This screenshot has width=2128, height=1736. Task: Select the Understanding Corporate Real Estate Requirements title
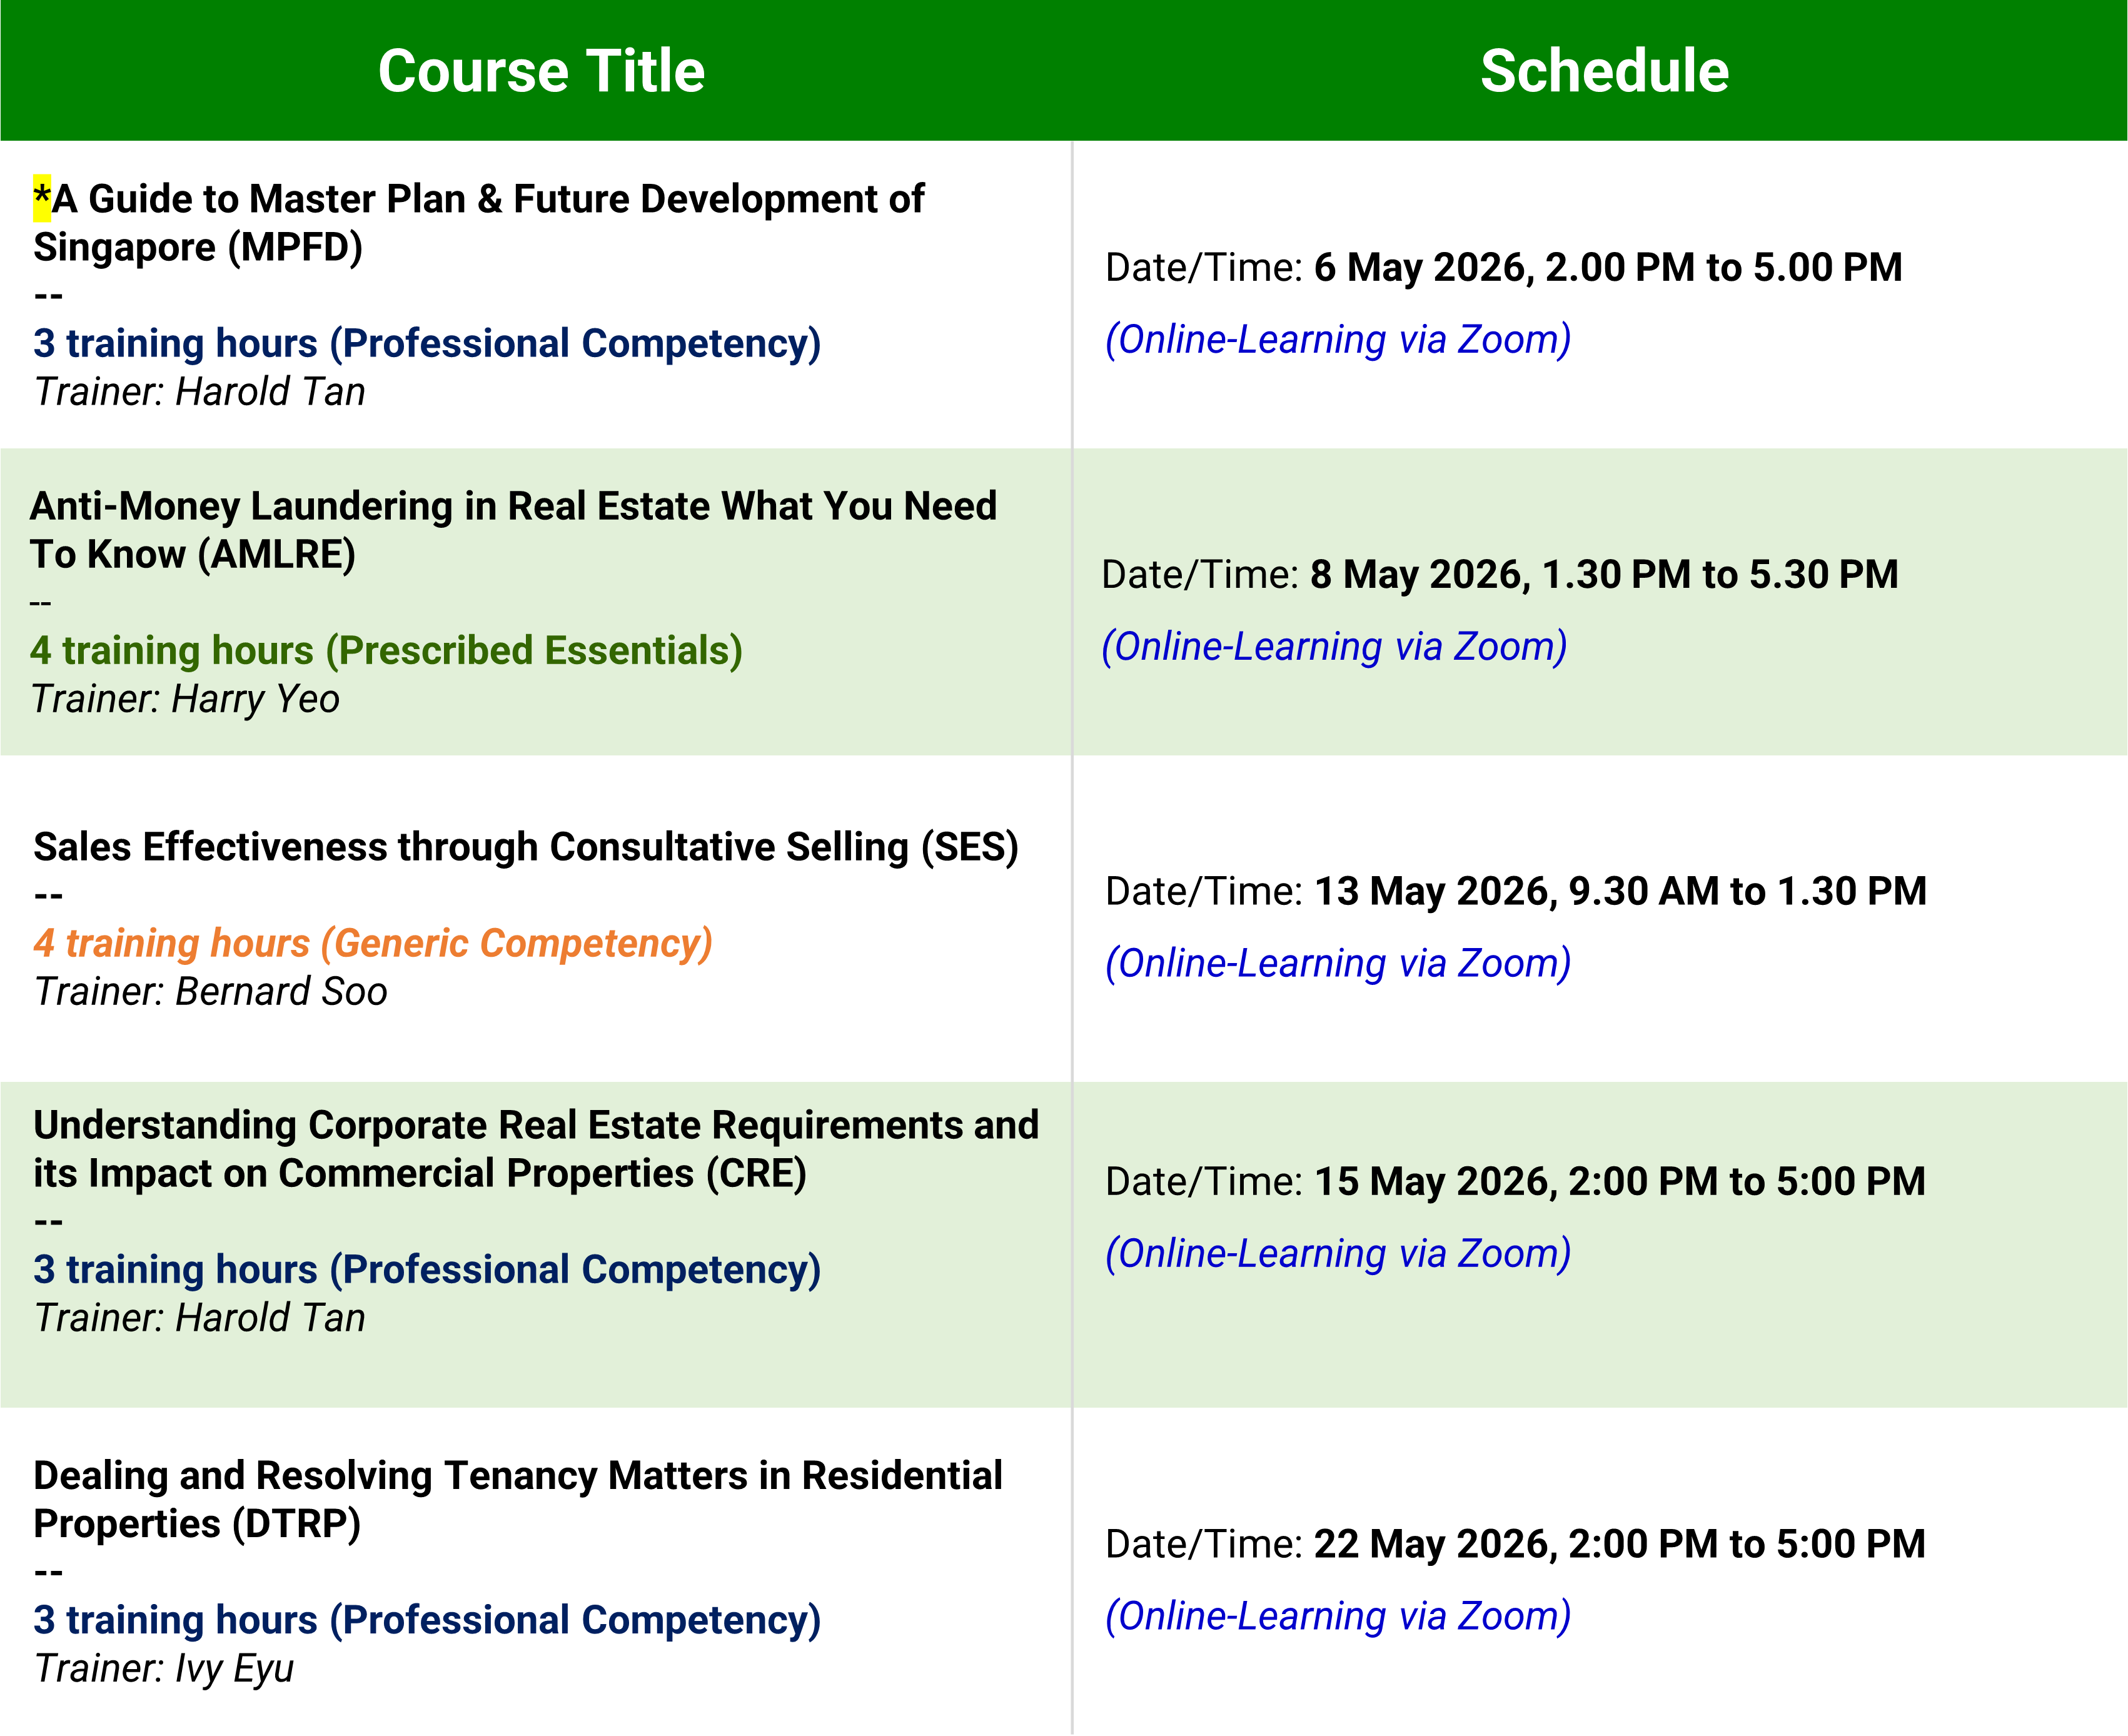click(536, 1148)
